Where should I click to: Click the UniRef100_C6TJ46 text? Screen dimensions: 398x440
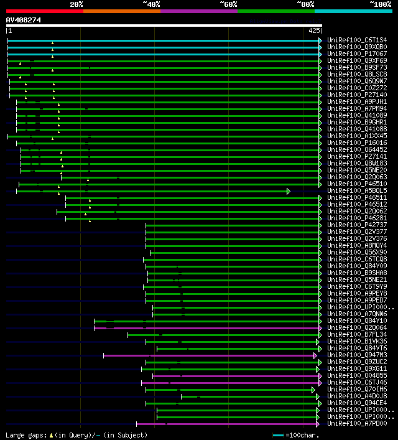[x=357, y=383]
